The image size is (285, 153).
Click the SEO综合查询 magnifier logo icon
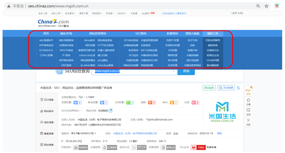(x=59, y=71)
